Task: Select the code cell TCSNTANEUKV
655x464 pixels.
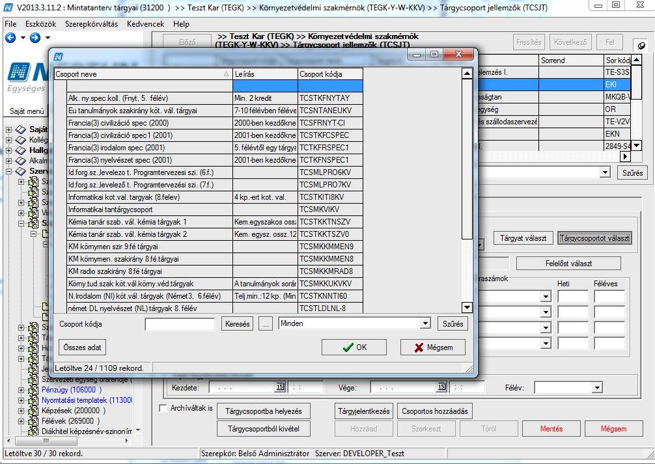Action: pos(330,111)
